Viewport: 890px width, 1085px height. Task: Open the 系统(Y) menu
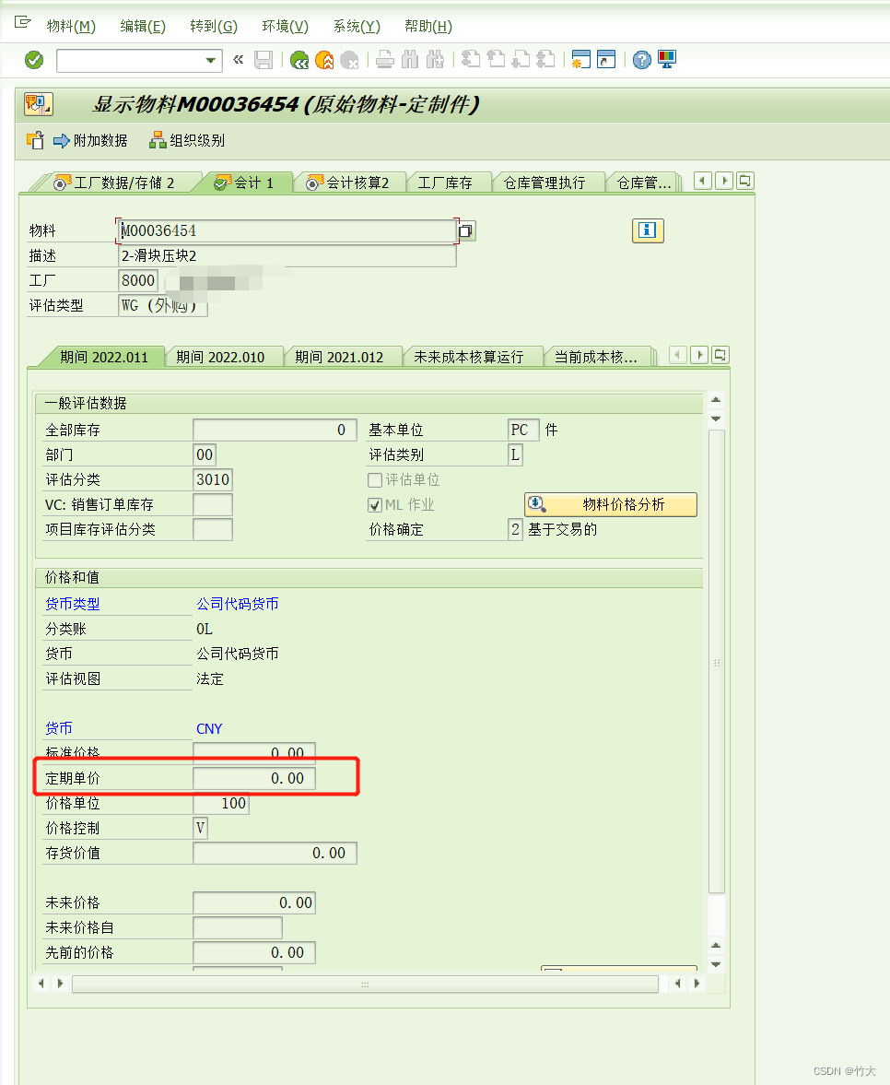point(355,26)
